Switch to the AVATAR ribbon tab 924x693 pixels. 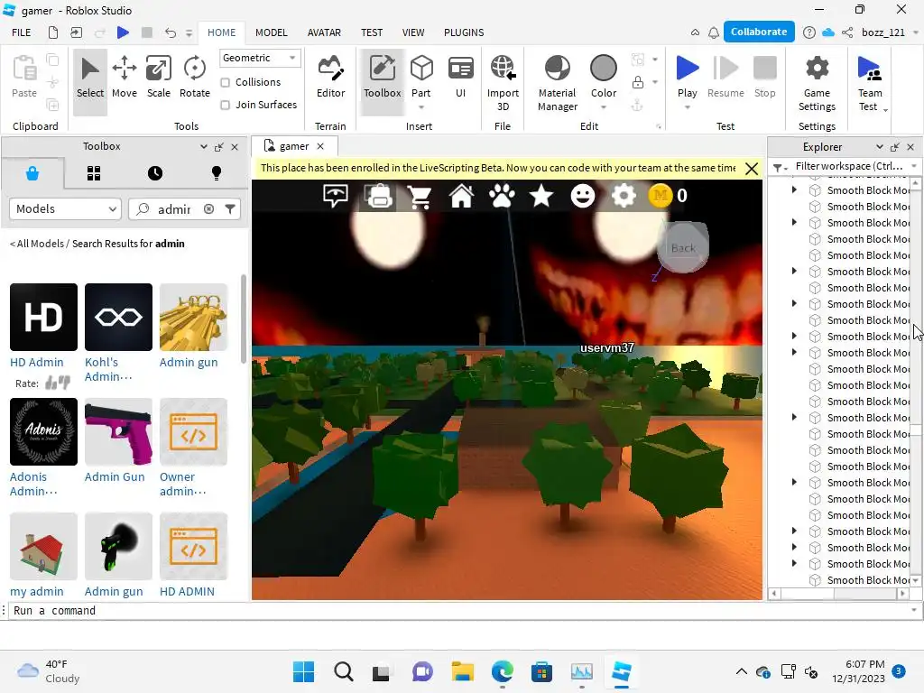(324, 32)
